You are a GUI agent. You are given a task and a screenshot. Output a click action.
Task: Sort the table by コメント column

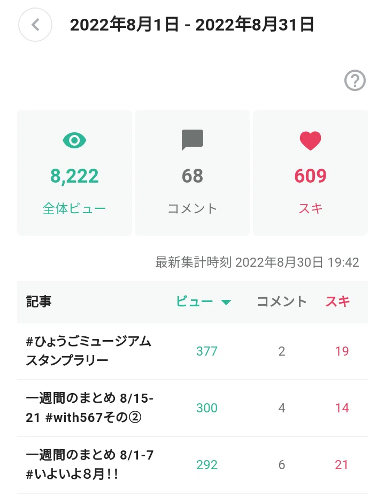[x=282, y=302]
